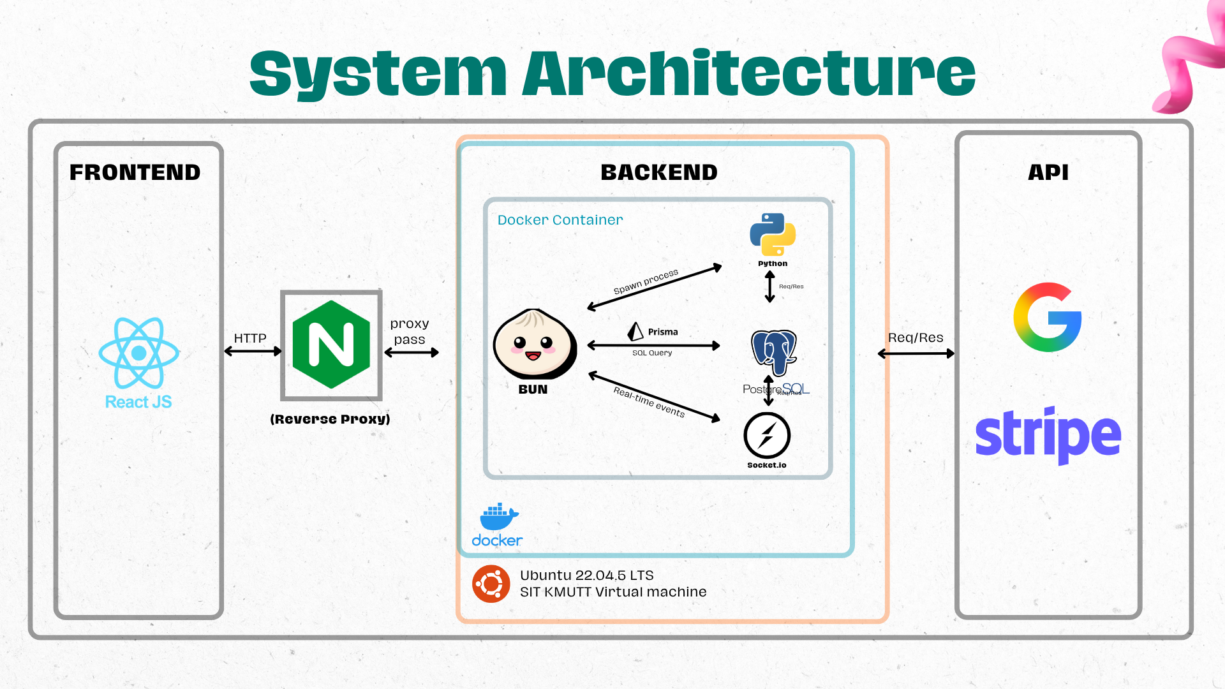Screen dimensions: 1225x689
Task: Select the orange Ubuntu circle logo
Action: [x=491, y=584]
